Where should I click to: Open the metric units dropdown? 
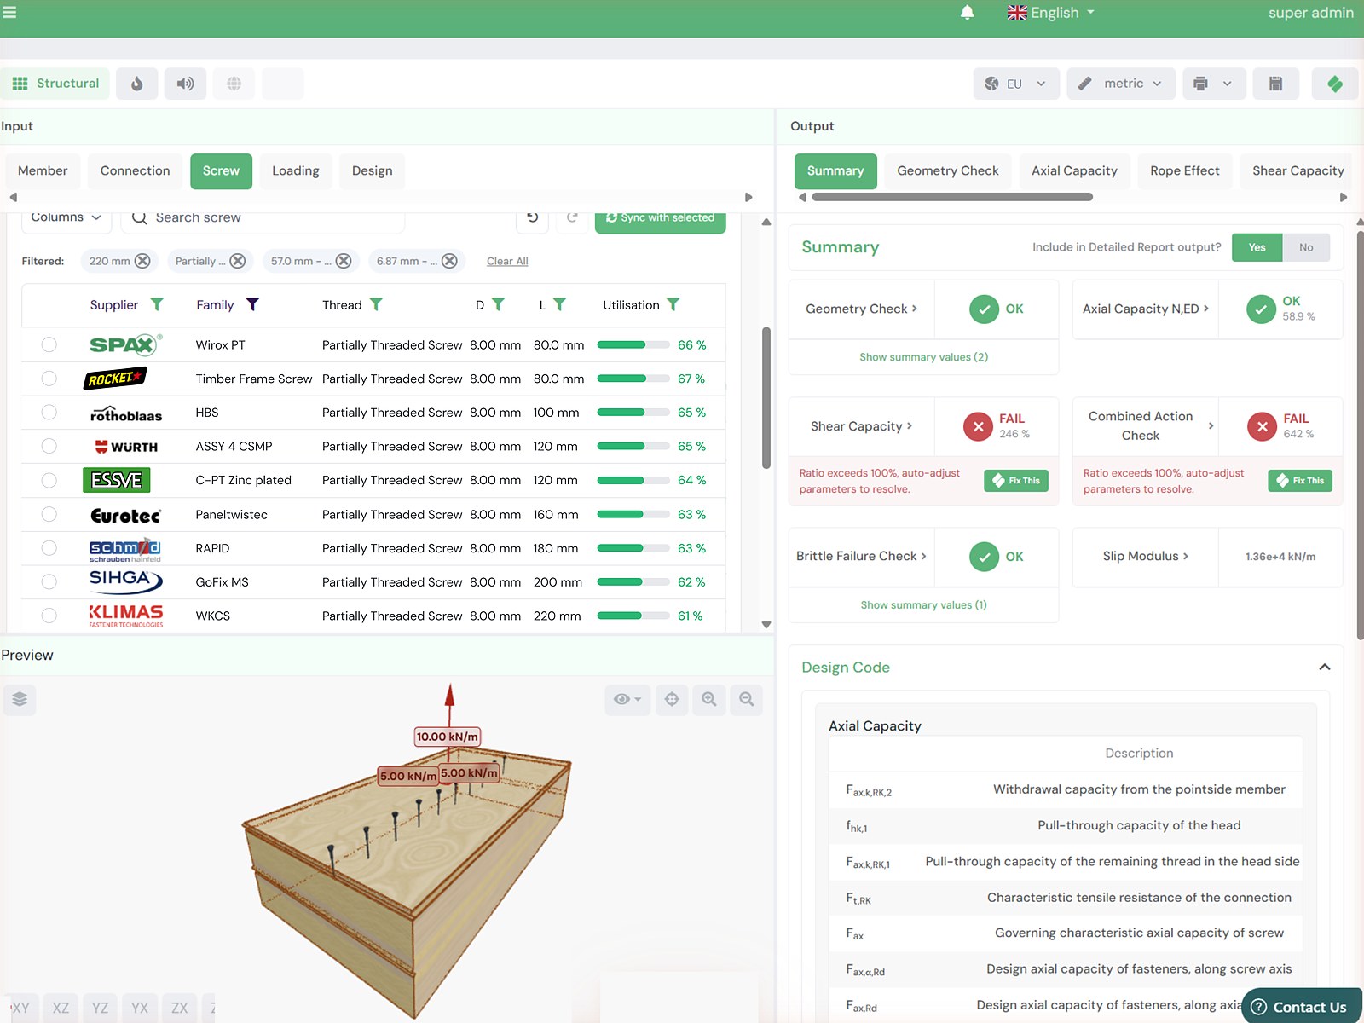1121,84
